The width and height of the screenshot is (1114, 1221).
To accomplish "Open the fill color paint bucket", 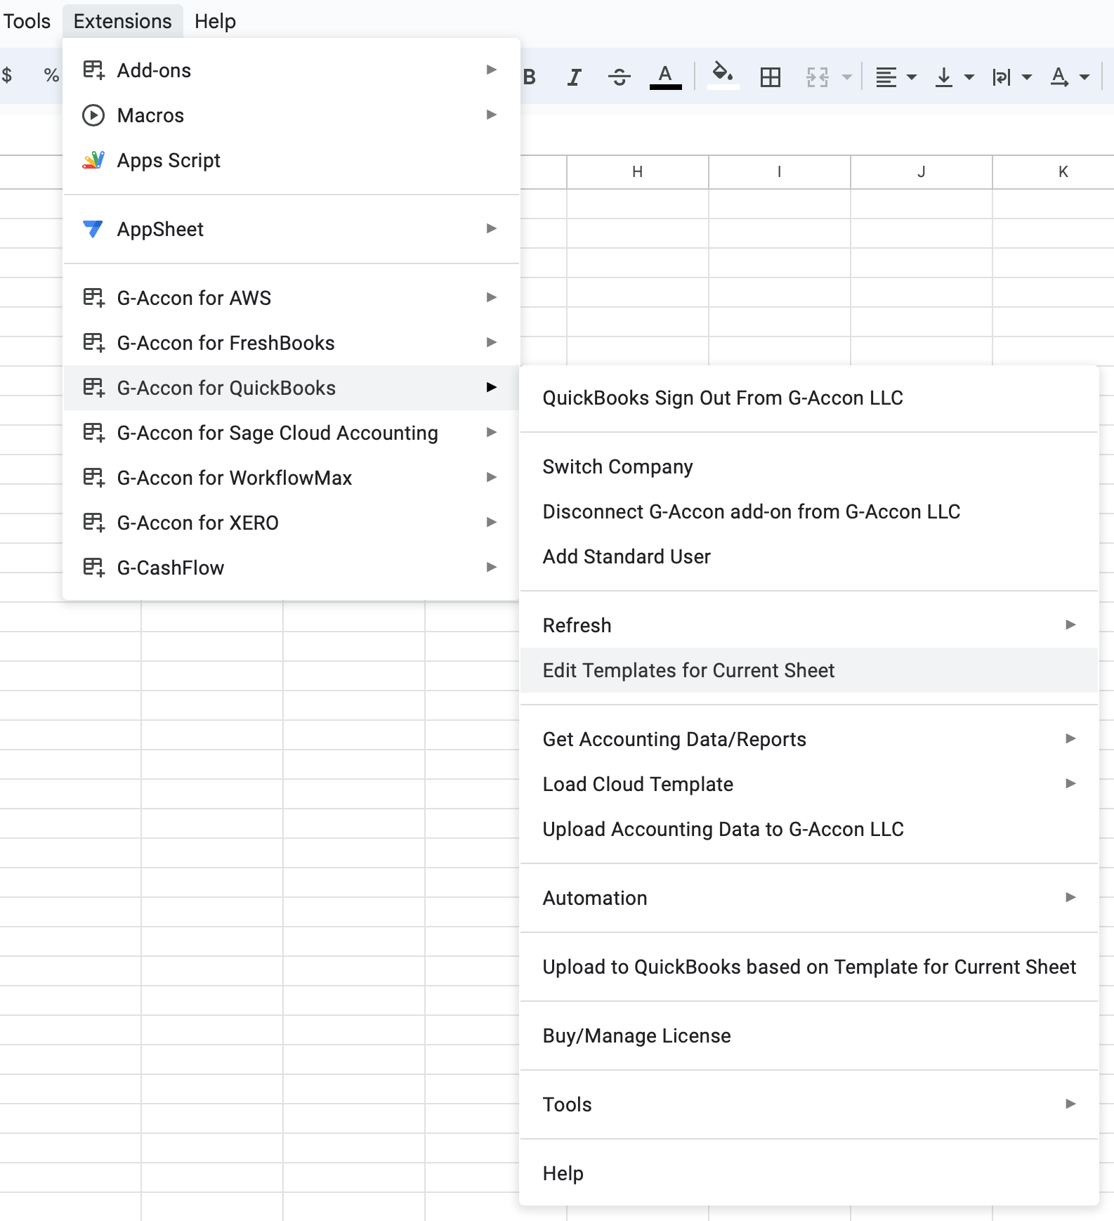I will 723,75.
